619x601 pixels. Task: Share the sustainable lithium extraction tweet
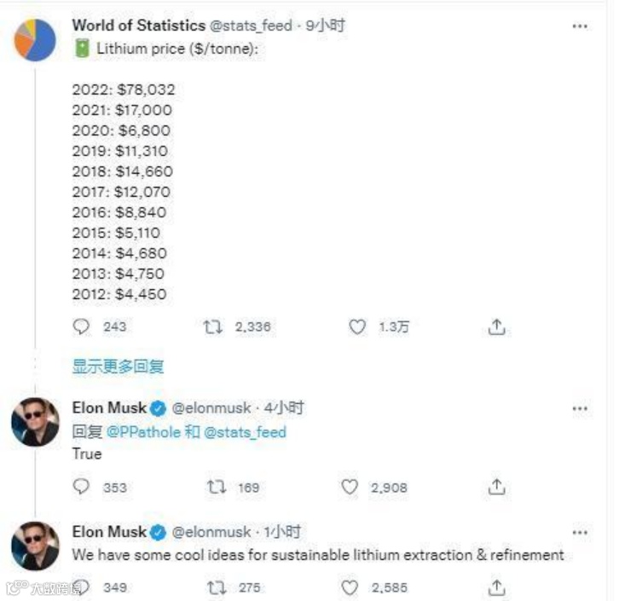[x=498, y=587]
